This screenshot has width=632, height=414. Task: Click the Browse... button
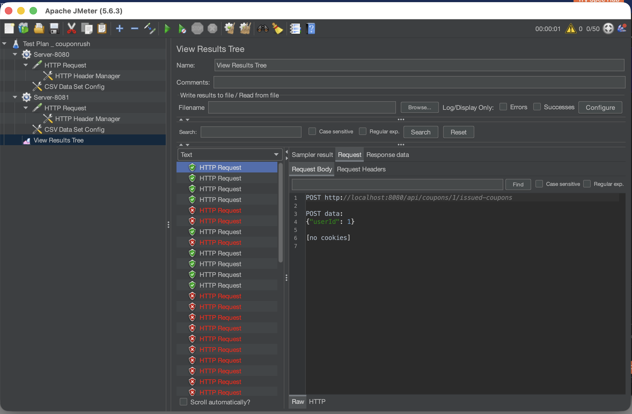(420, 107)
